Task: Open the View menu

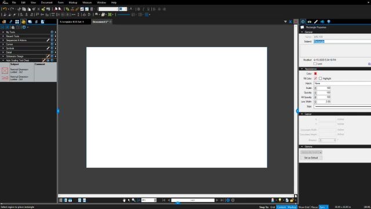Action: tap(33, 2)
